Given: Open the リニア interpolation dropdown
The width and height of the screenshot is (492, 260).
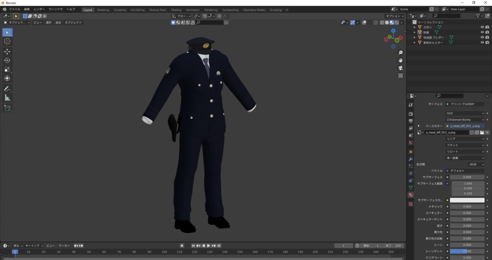Looking at the screenshot, I should [x=465, y=139].
